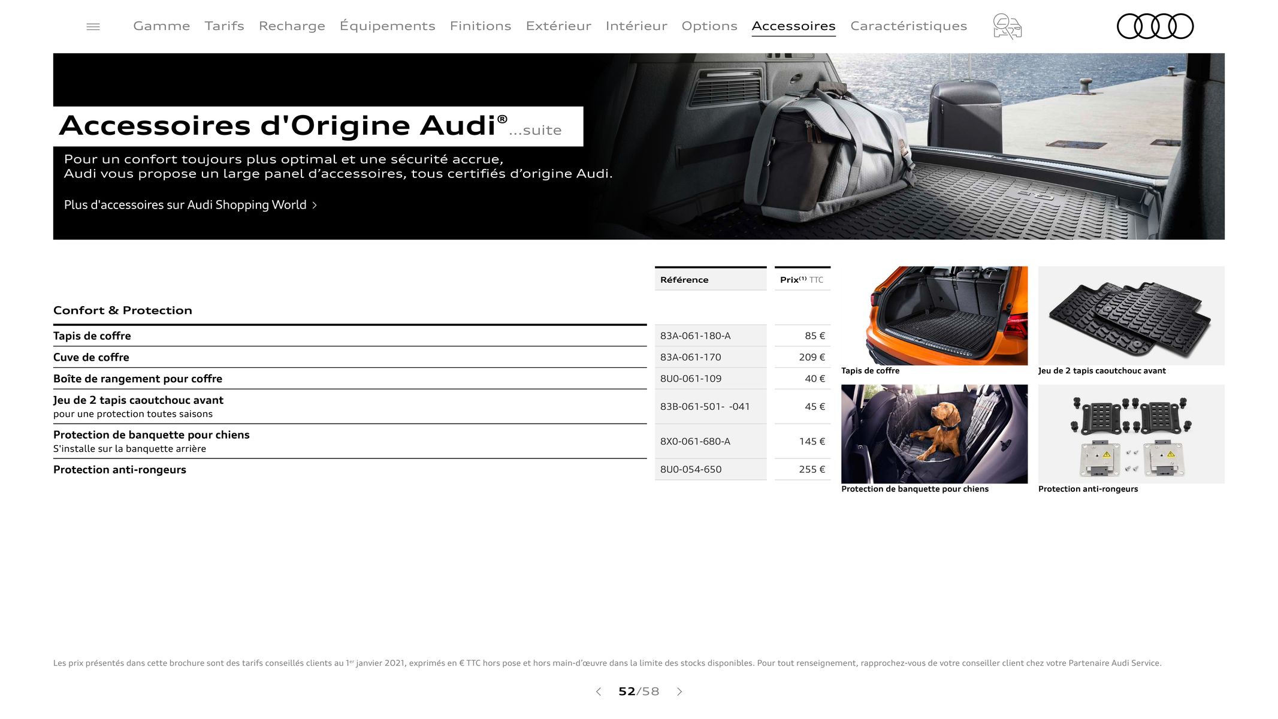This screenshot has height=719, width=1278.
Task: Click the Prix TTC column header
Action: [802, 279]
